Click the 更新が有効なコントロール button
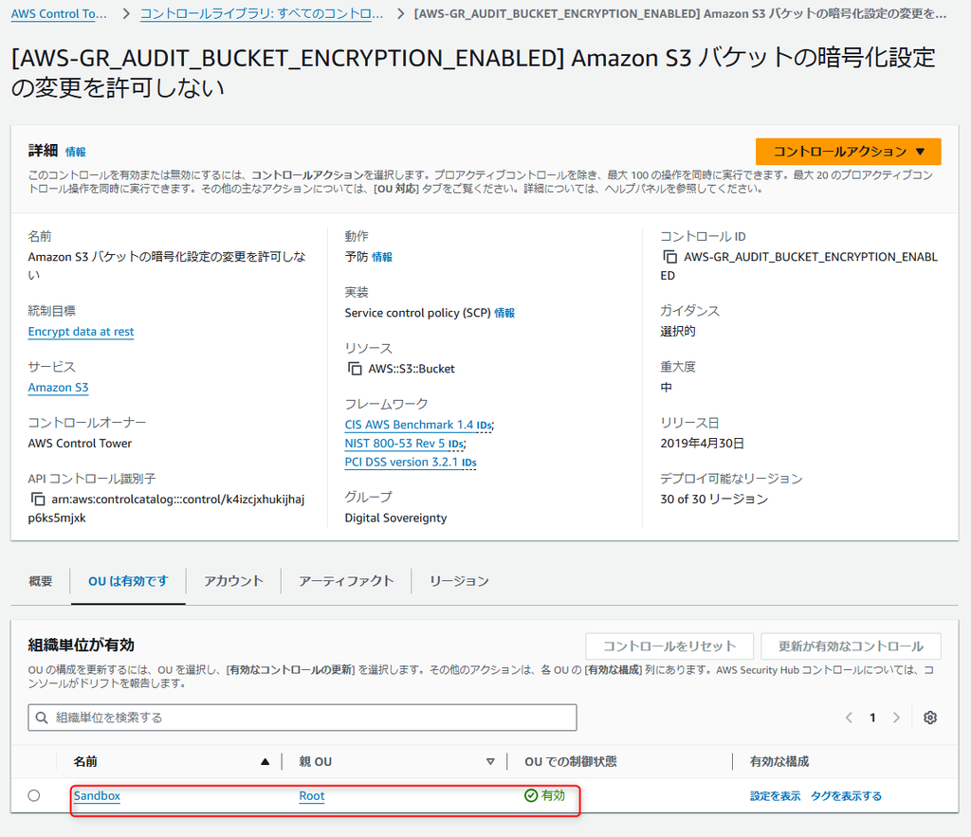 point(851,646)
